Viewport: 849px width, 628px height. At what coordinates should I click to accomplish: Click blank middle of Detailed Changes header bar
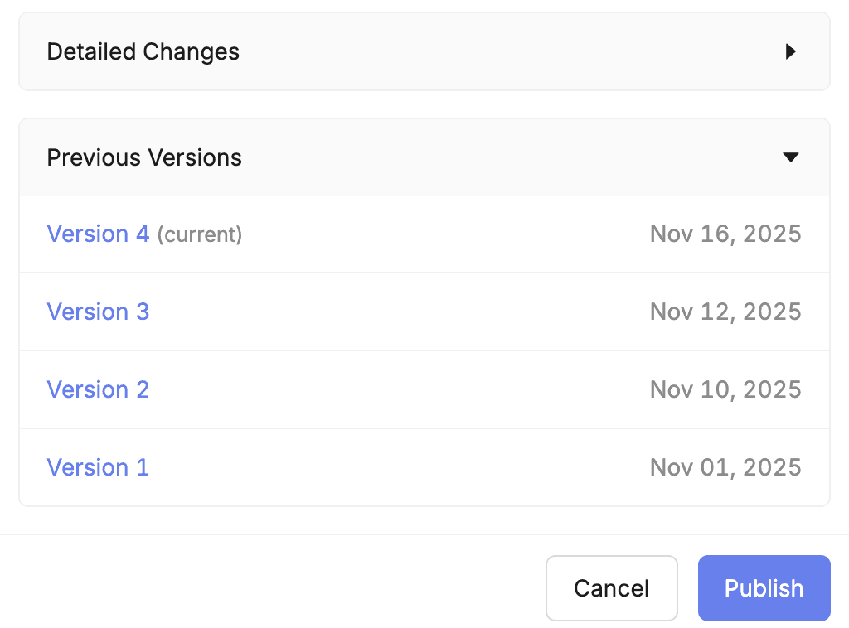(x=497, y=52)
